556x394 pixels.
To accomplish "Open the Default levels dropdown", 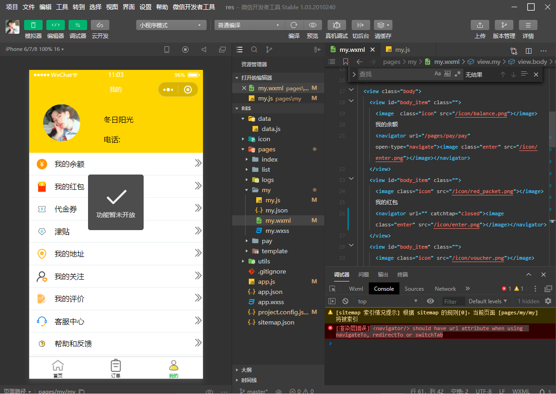I will pyautogui.click(x=488, y=301).
